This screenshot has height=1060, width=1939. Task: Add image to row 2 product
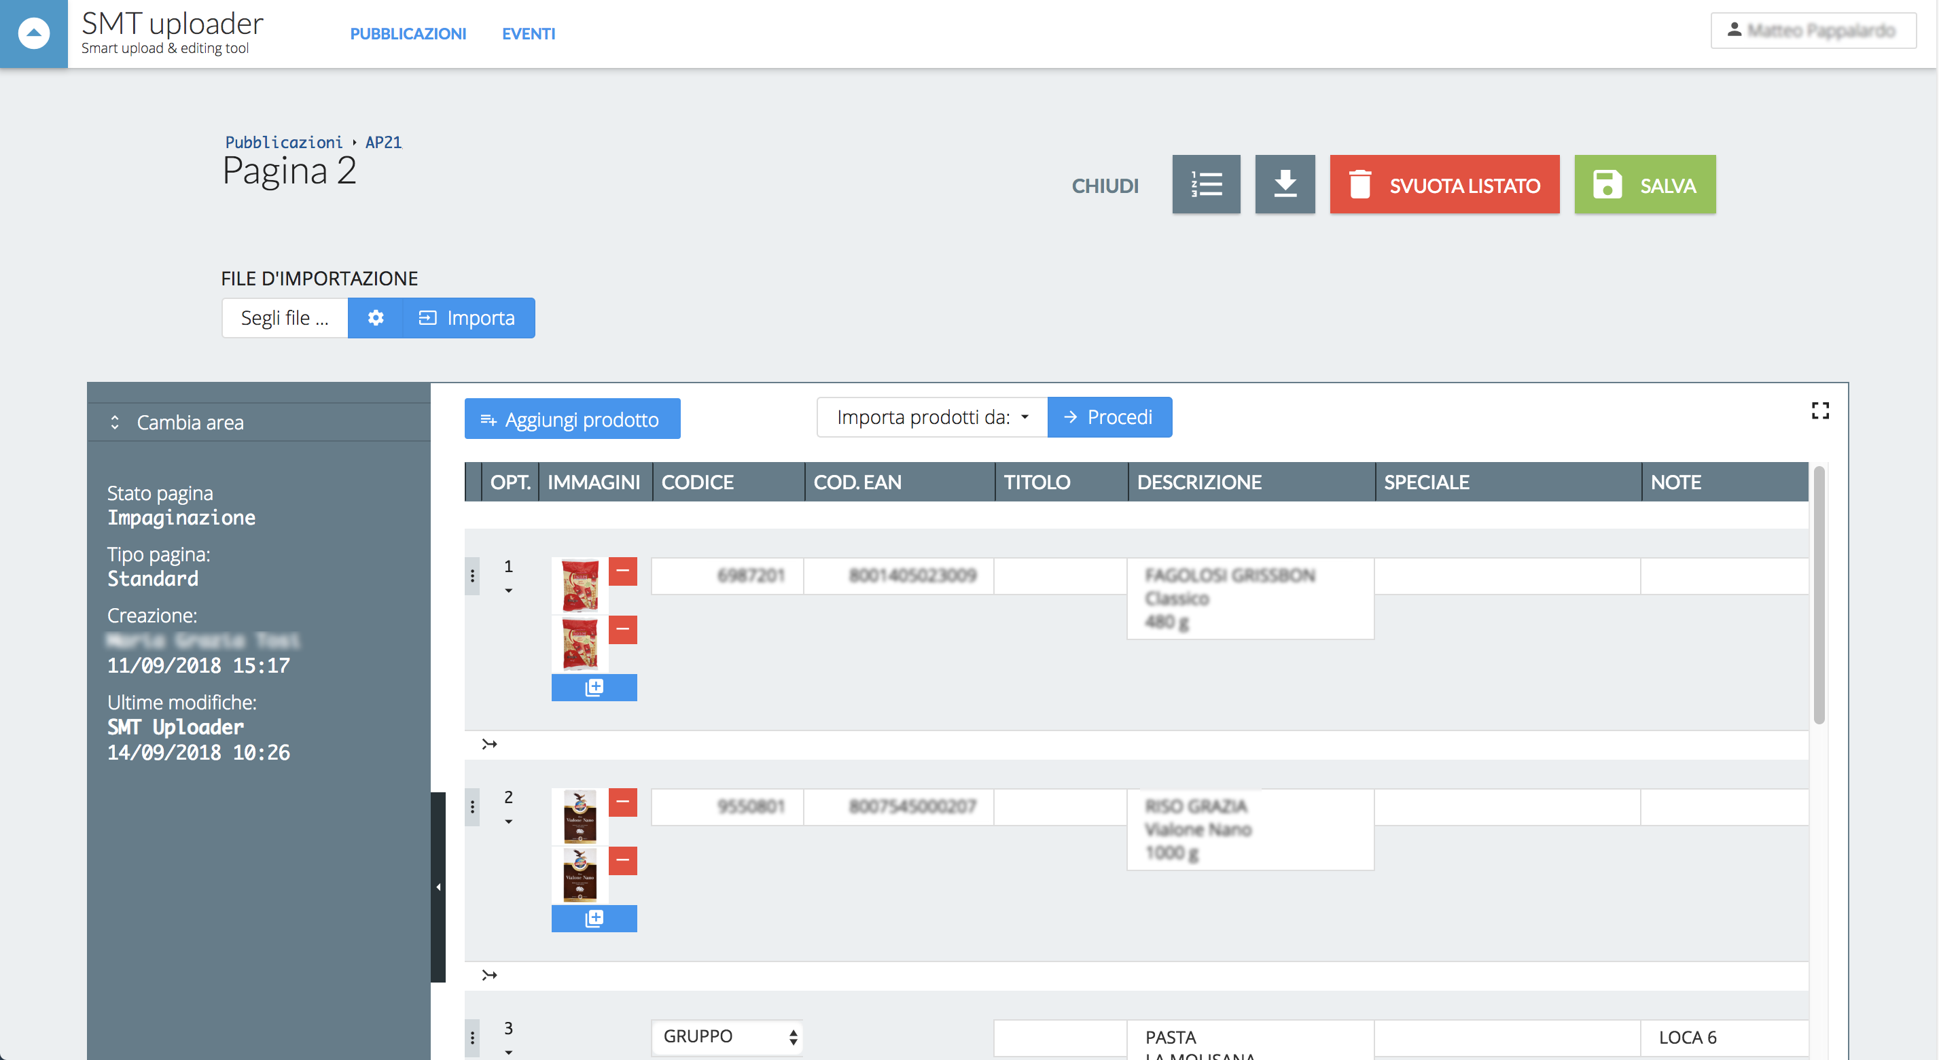(x=594, y=919)
